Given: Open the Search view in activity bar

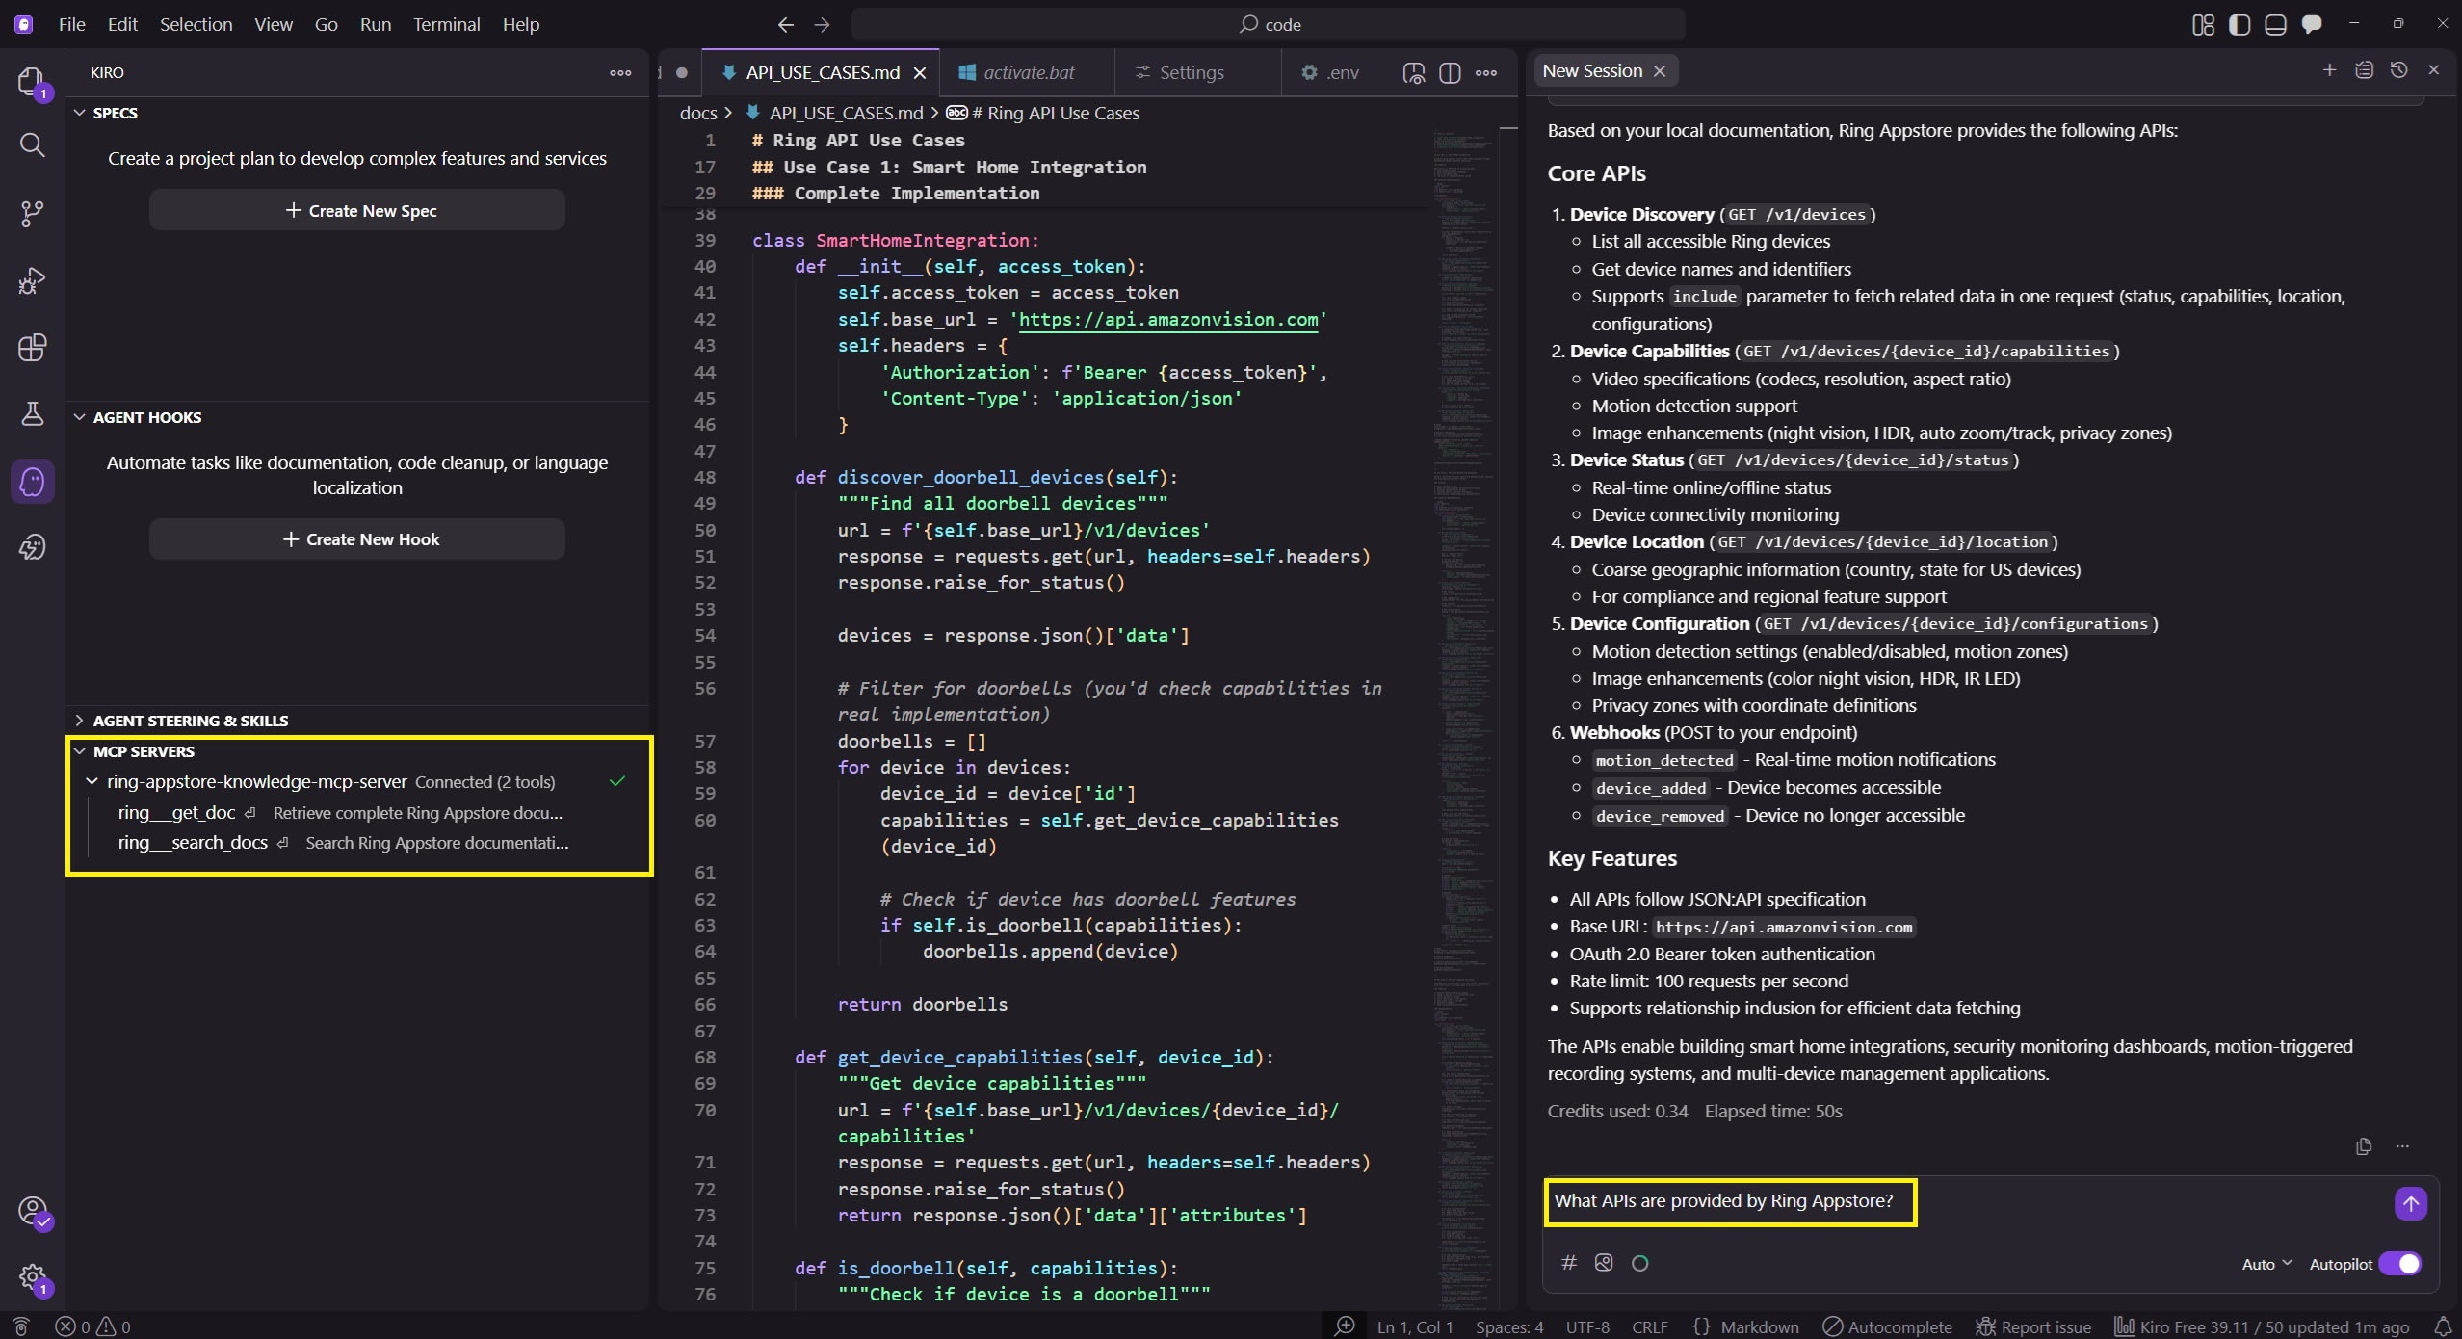Looking at the screenshot, I should [x=32, y=145].
